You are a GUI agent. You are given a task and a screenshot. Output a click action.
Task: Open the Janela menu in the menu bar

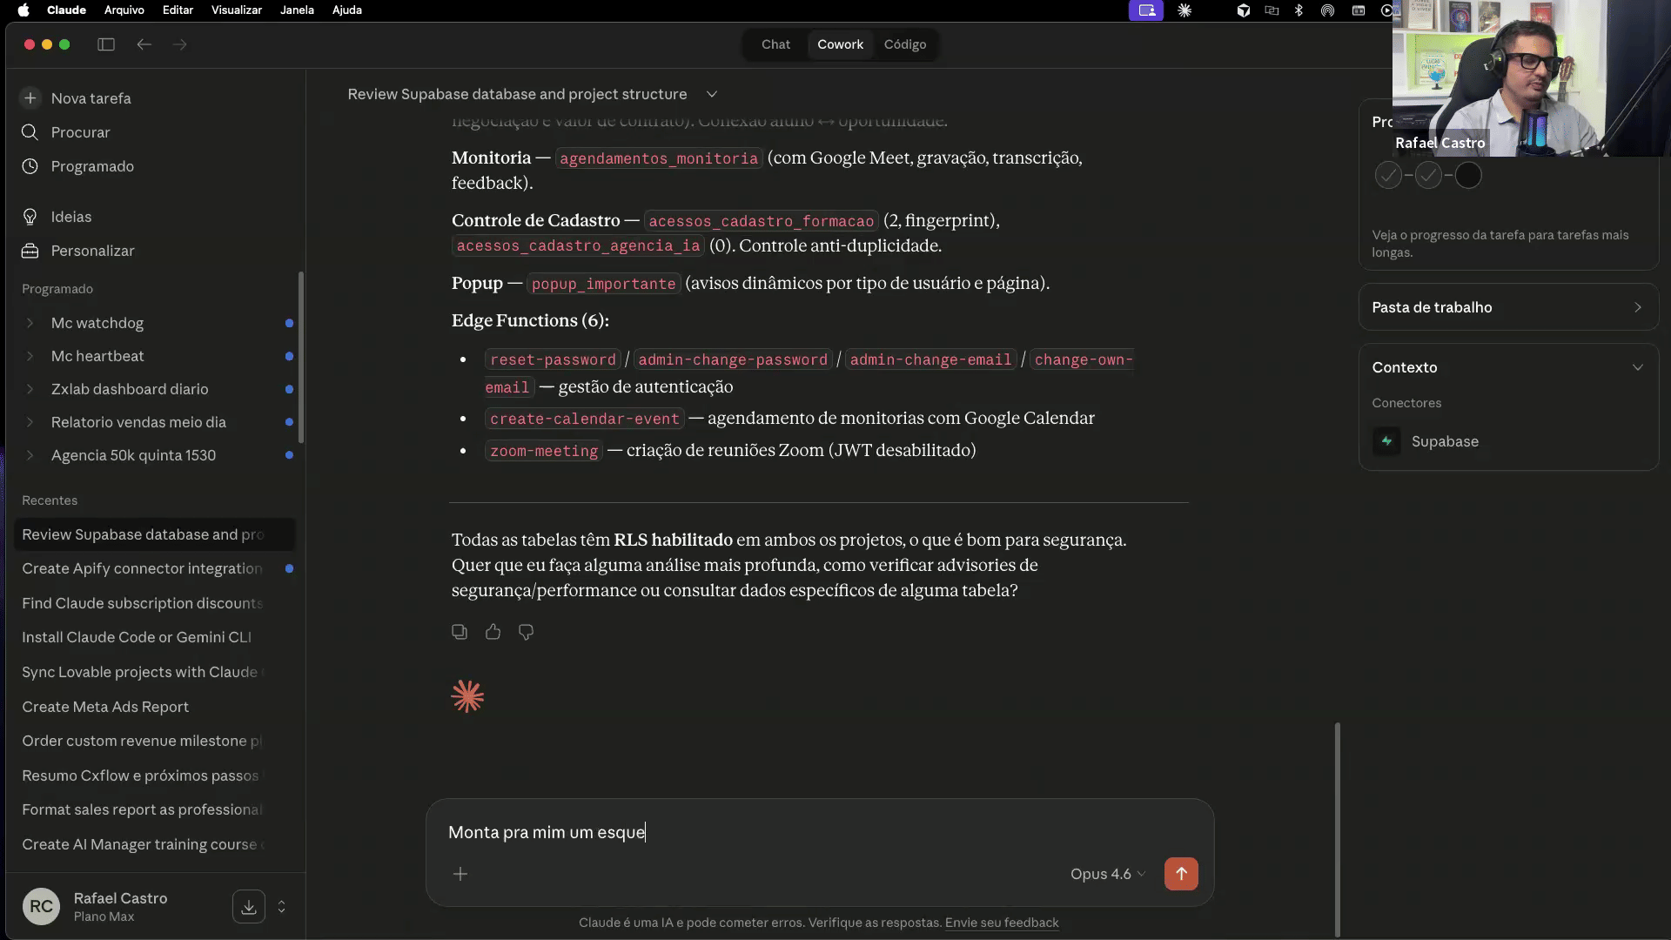pos(297,10)
